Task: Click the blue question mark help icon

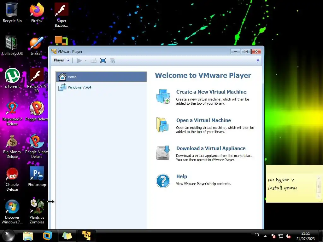Action: 163,181
